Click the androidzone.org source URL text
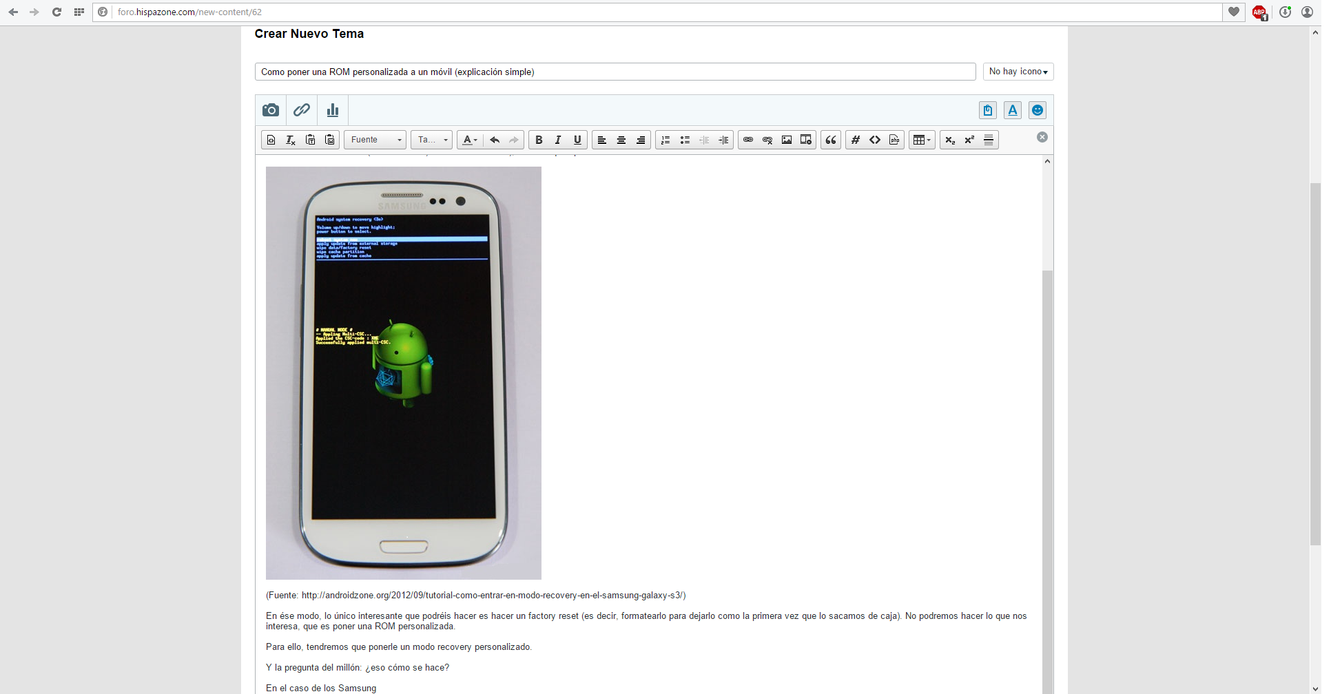 click(491, 596)
